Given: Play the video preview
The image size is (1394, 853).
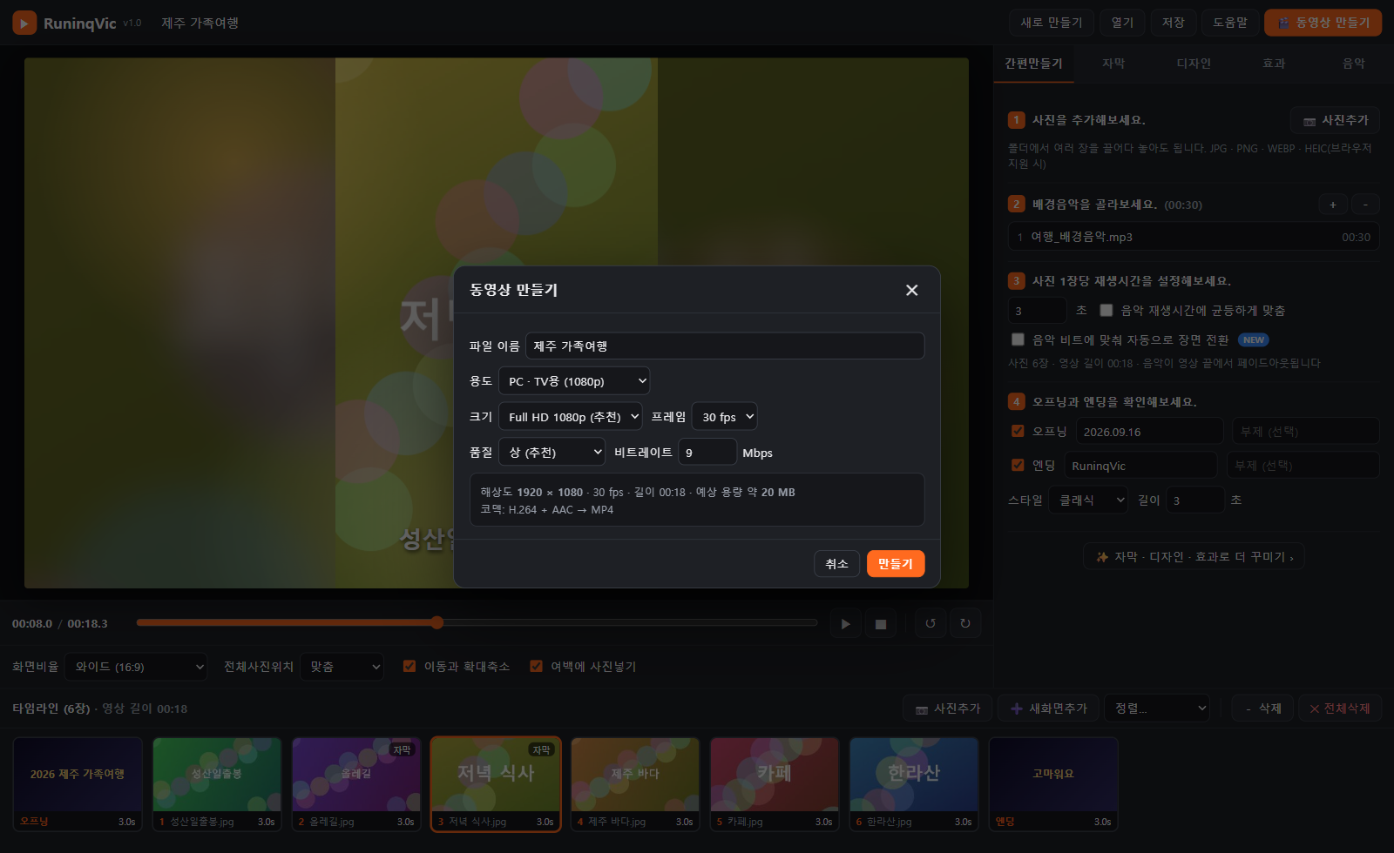Looking at the screenshot, I should pos(845,623).
